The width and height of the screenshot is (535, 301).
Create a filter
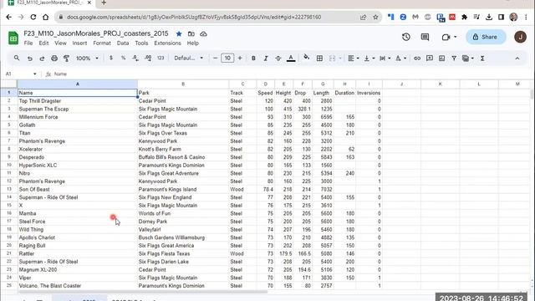[454, 59]
